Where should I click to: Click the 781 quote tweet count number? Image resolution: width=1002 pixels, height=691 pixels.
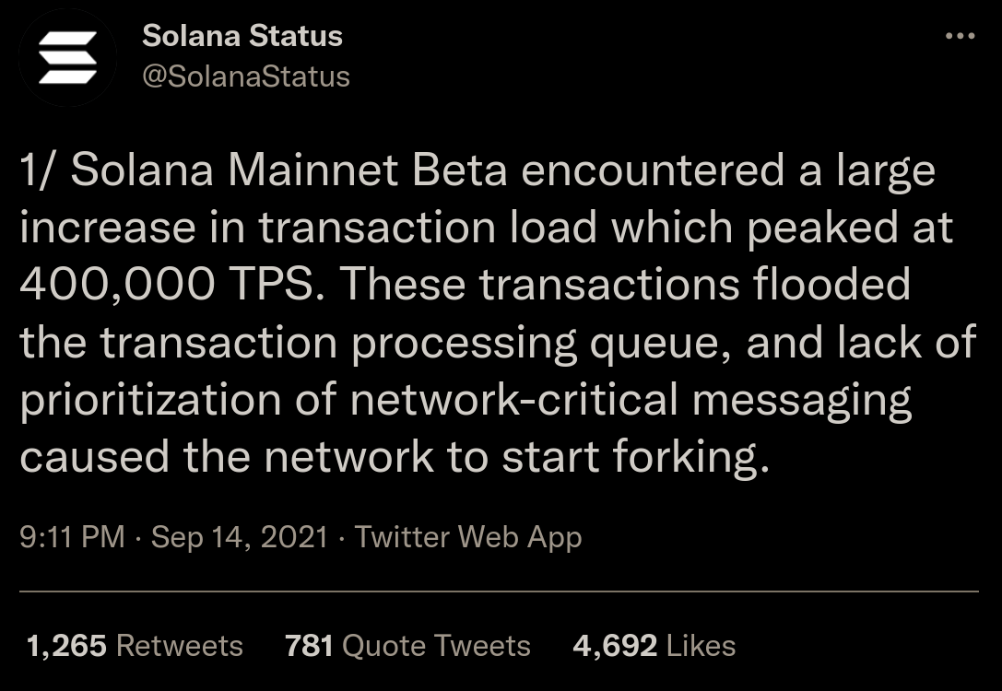click(x=309, y=646)
